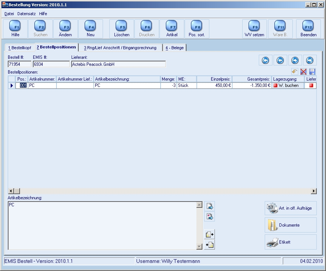Go to the first record arrow
The height and width of the screenshot is (271, 326).
click(265, 60)
